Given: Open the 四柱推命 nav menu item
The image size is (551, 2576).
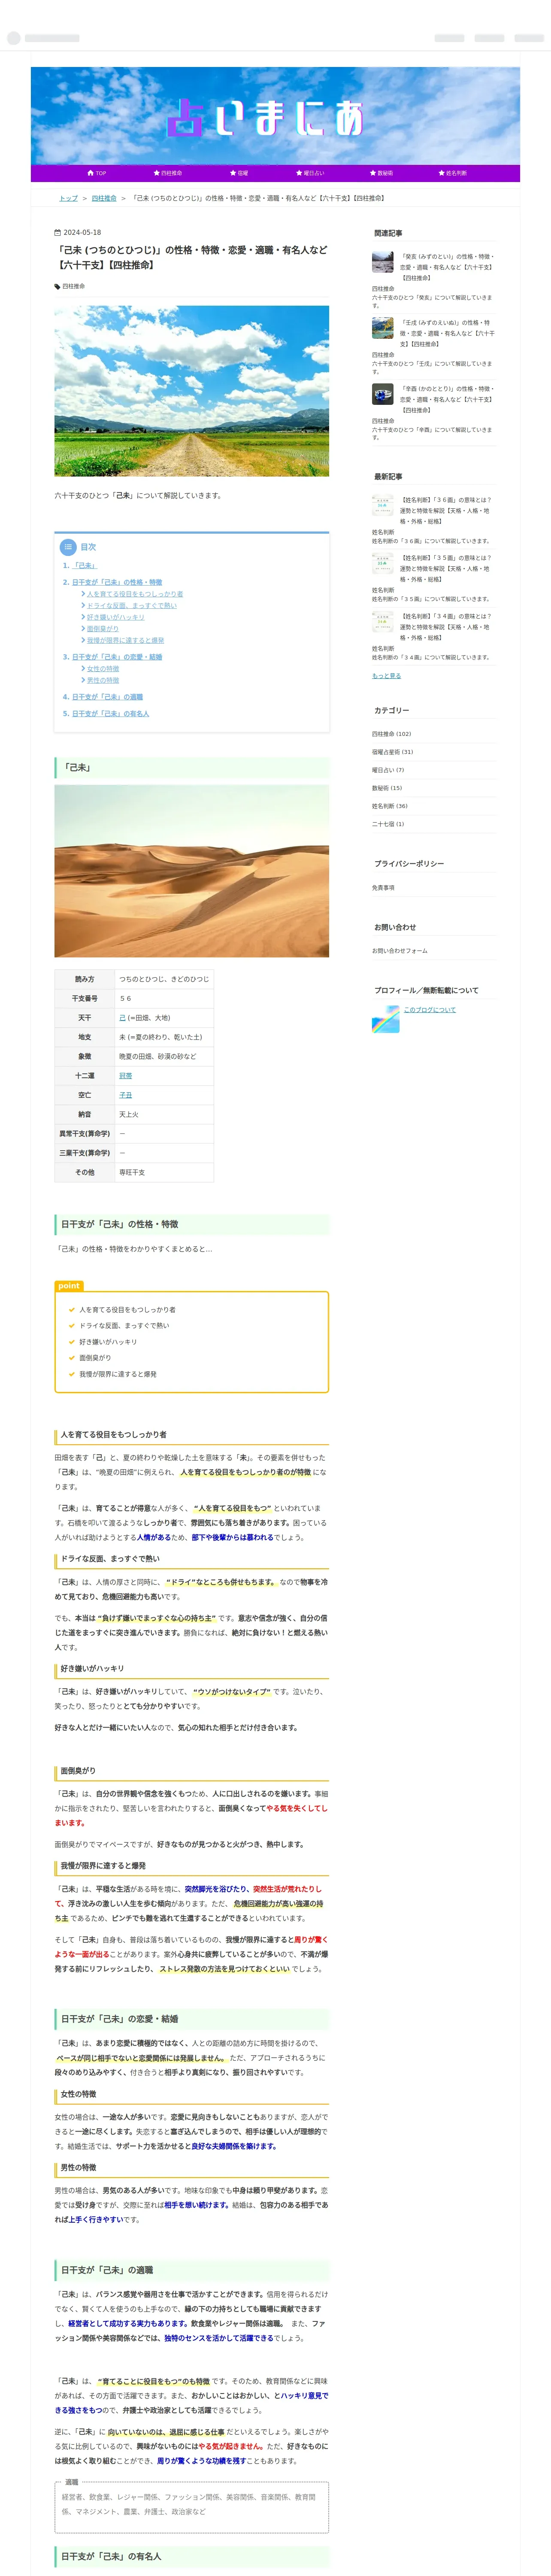Looking at the screenshot, I should tap(168, 173).
